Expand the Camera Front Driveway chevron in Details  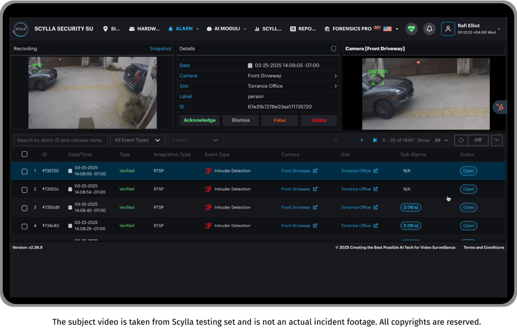coord(336,76)
